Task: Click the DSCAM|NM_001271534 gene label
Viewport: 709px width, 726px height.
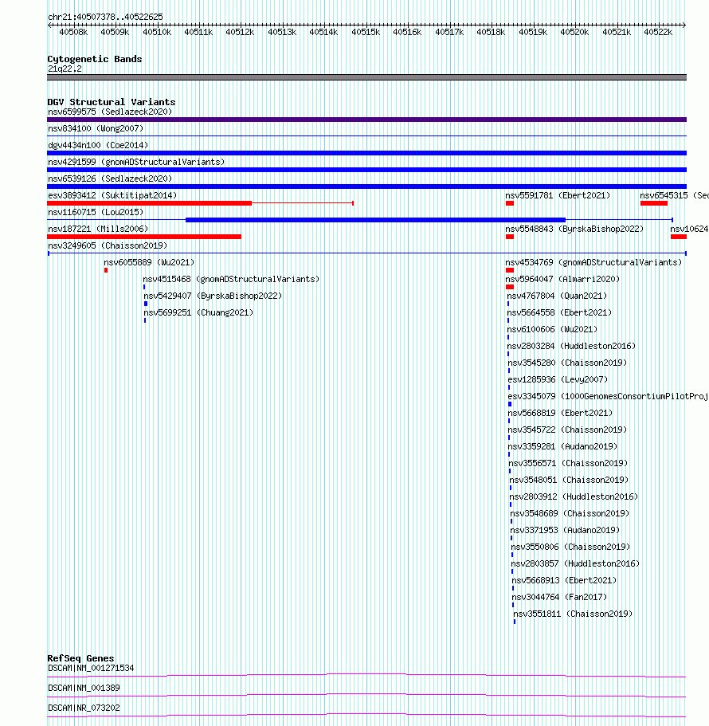Action: point(91,668)
